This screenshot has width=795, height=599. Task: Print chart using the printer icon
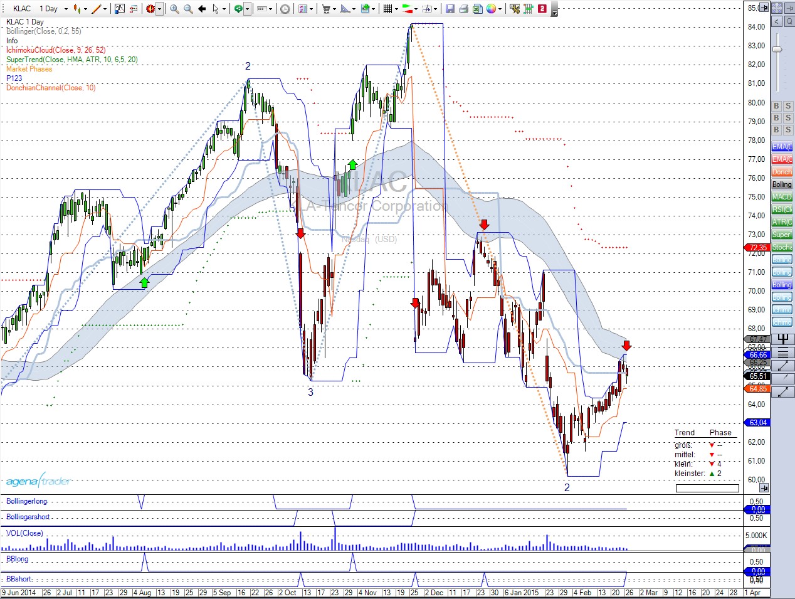click(463, 9)
